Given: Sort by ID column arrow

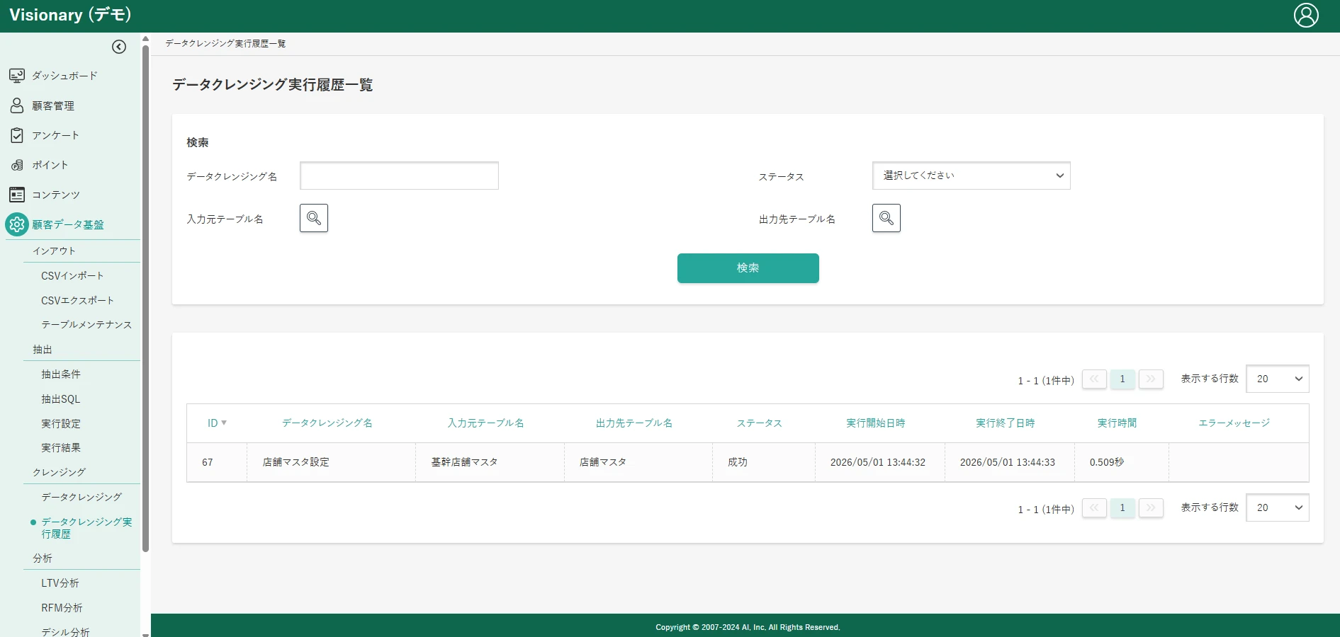Looking at the screenshot, I should point(224,423).
